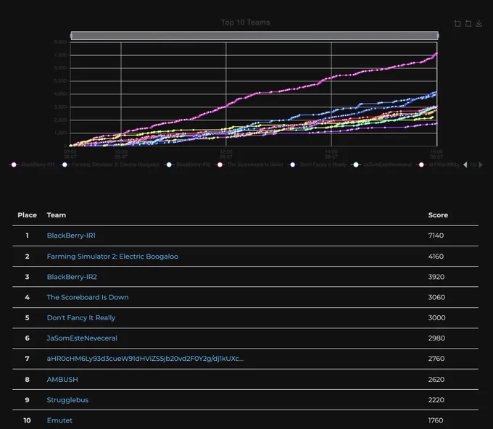Toggle BlackBerry-IR2 series in chart legend
Screen dimensions: 493x429
(188, 164)
